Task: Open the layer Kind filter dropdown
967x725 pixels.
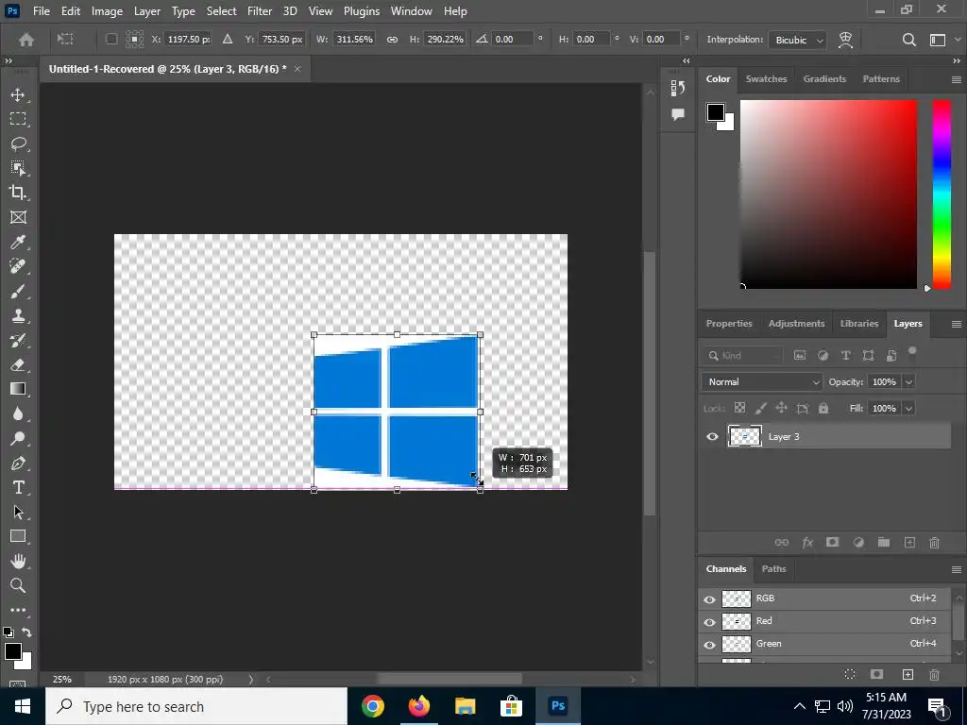Action: 742,356
